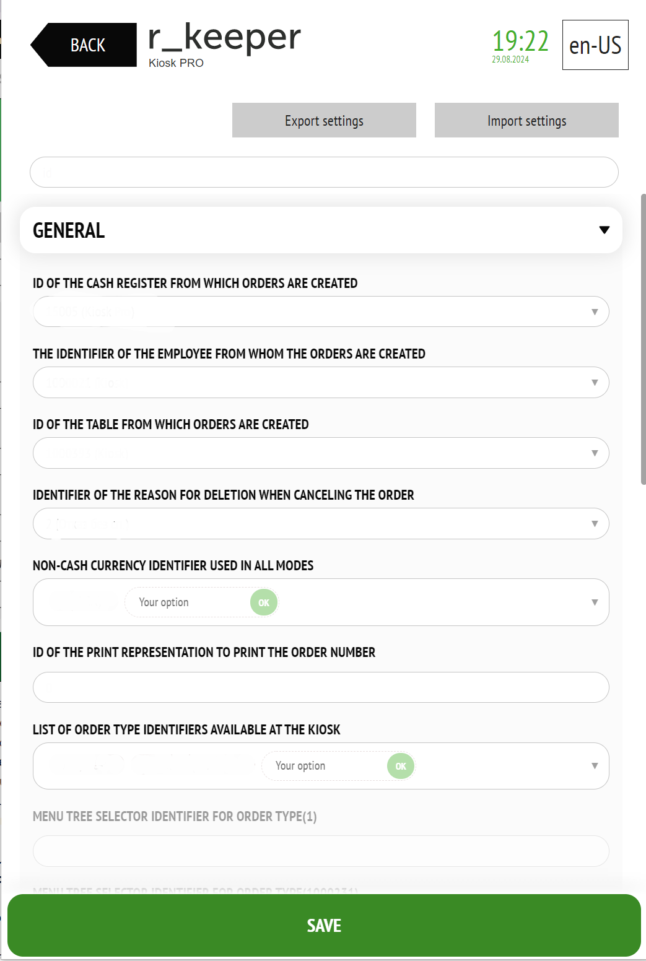Collapse the GENERAL section arrow
Screen dimensions: 646x961
coord(605,230)
